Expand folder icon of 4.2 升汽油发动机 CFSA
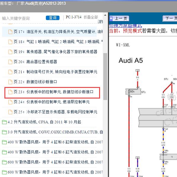The width and height of the screenshot is (177, 177). pos(4,122)
